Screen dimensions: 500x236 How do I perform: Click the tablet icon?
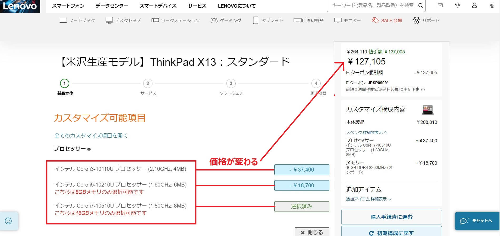pos(255,20)
